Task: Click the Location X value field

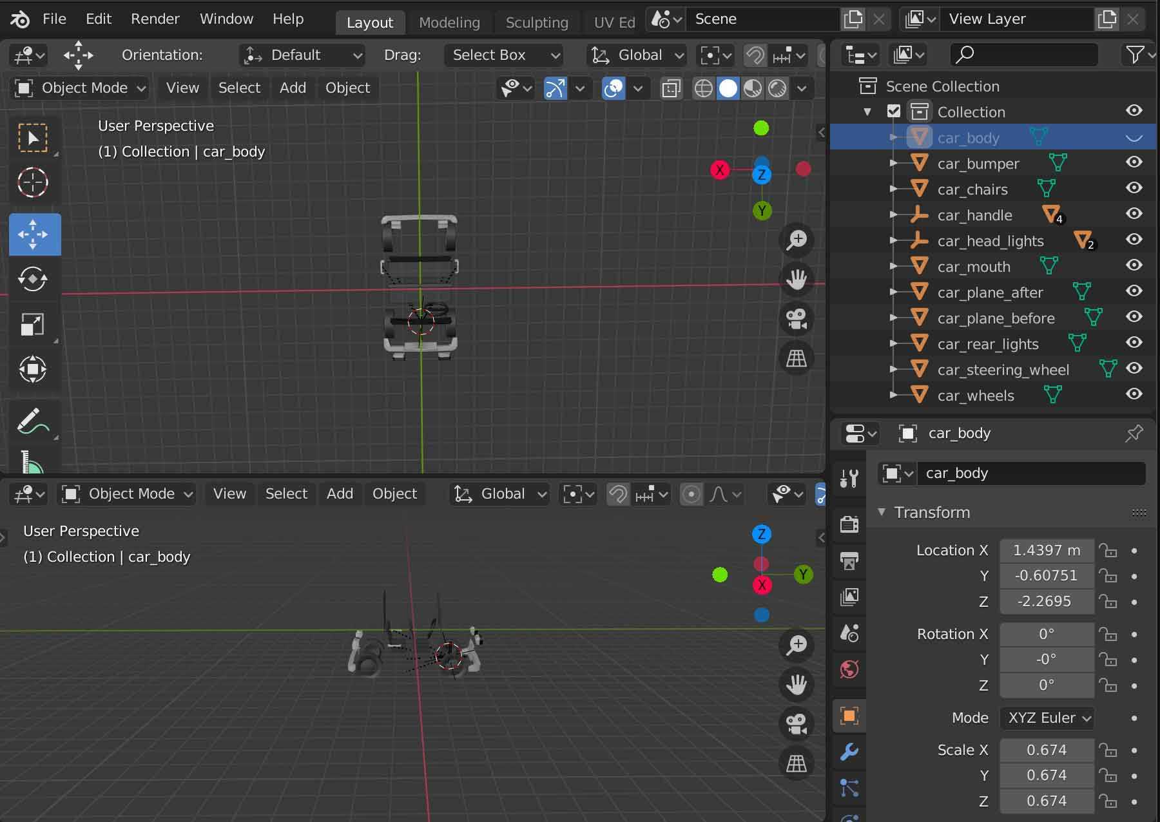Action: (x=1046, y=550)
